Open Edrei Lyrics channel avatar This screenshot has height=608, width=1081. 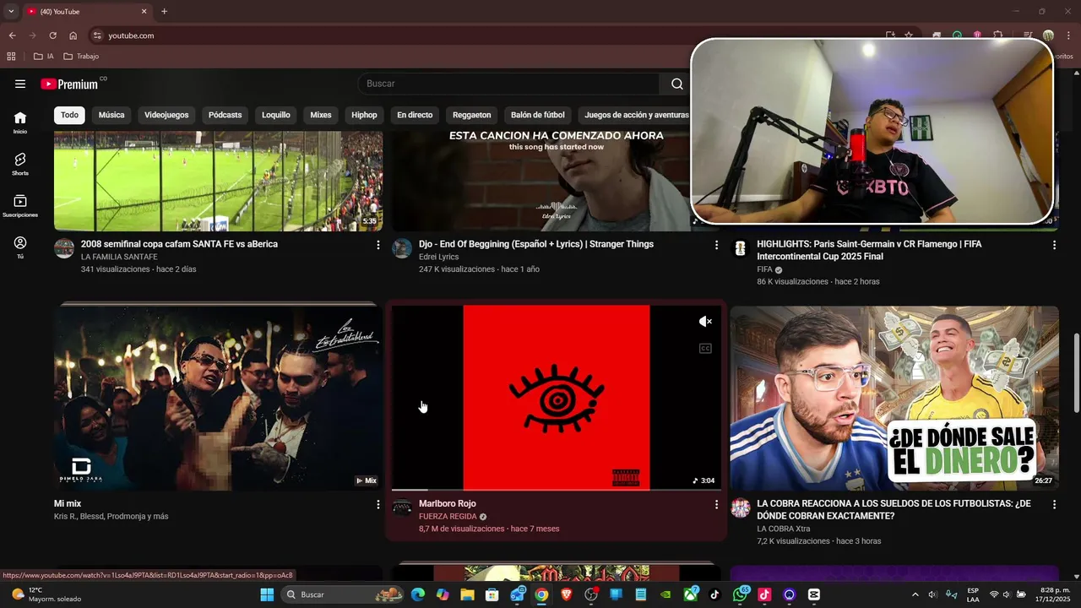click(x=402, y=247)
